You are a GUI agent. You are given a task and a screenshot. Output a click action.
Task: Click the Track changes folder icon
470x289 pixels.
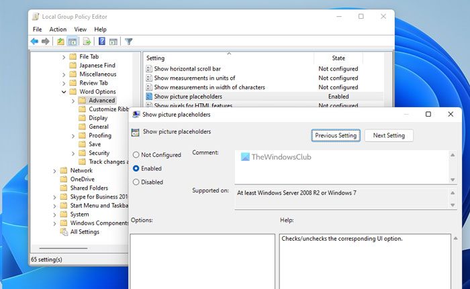click(82, 162)
